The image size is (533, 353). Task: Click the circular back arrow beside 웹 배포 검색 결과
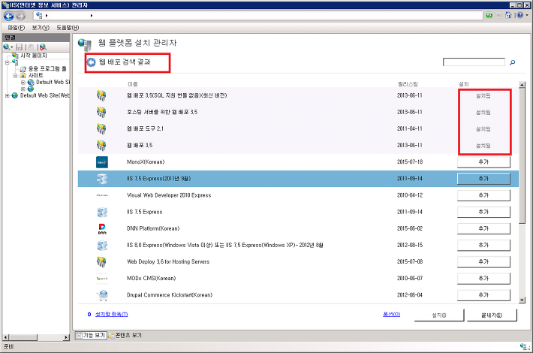tap(91, 62)
